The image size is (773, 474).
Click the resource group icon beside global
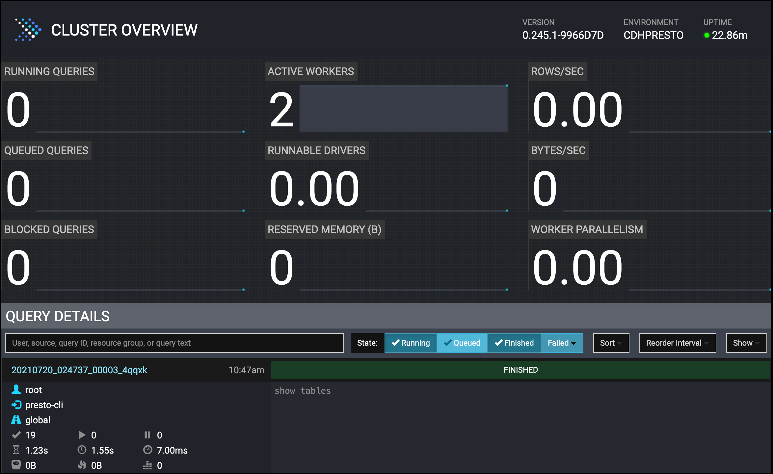[x=16, y=420]
